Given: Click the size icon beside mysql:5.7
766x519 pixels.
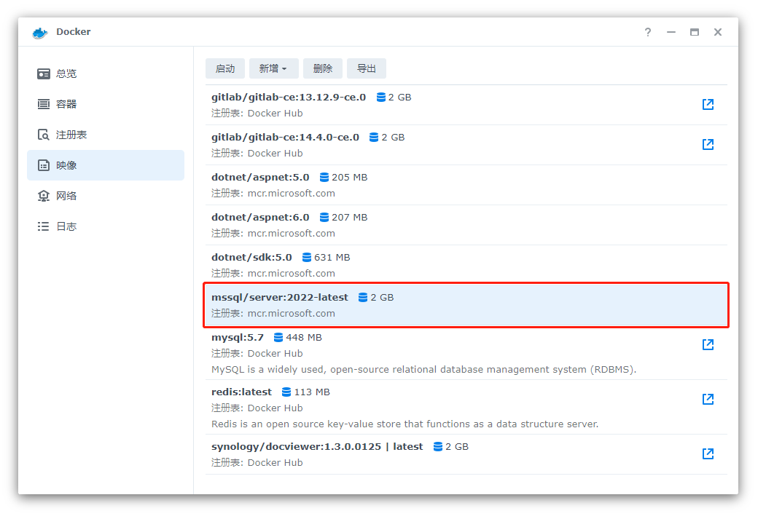Looking at the screenshot, I should click(278, 338).
